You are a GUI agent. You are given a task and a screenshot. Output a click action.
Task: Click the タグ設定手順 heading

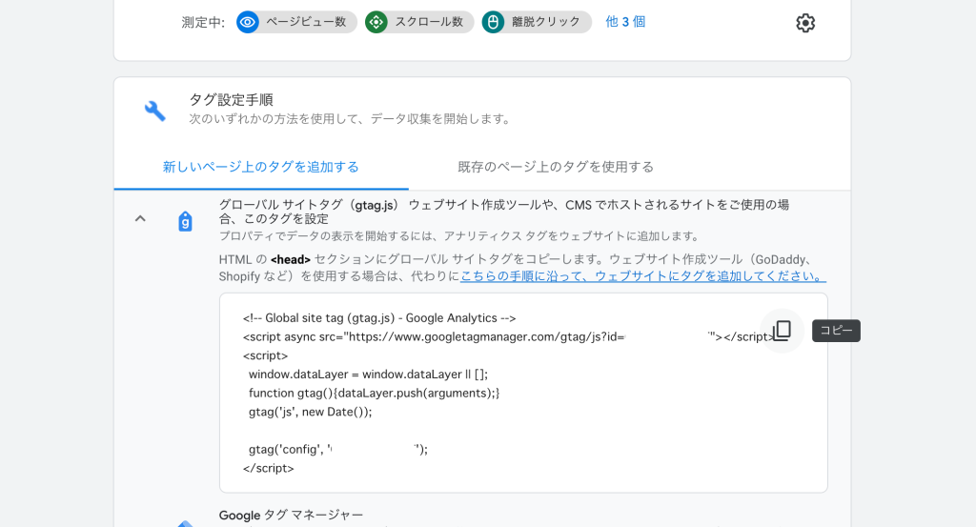(x=231, y=99)
